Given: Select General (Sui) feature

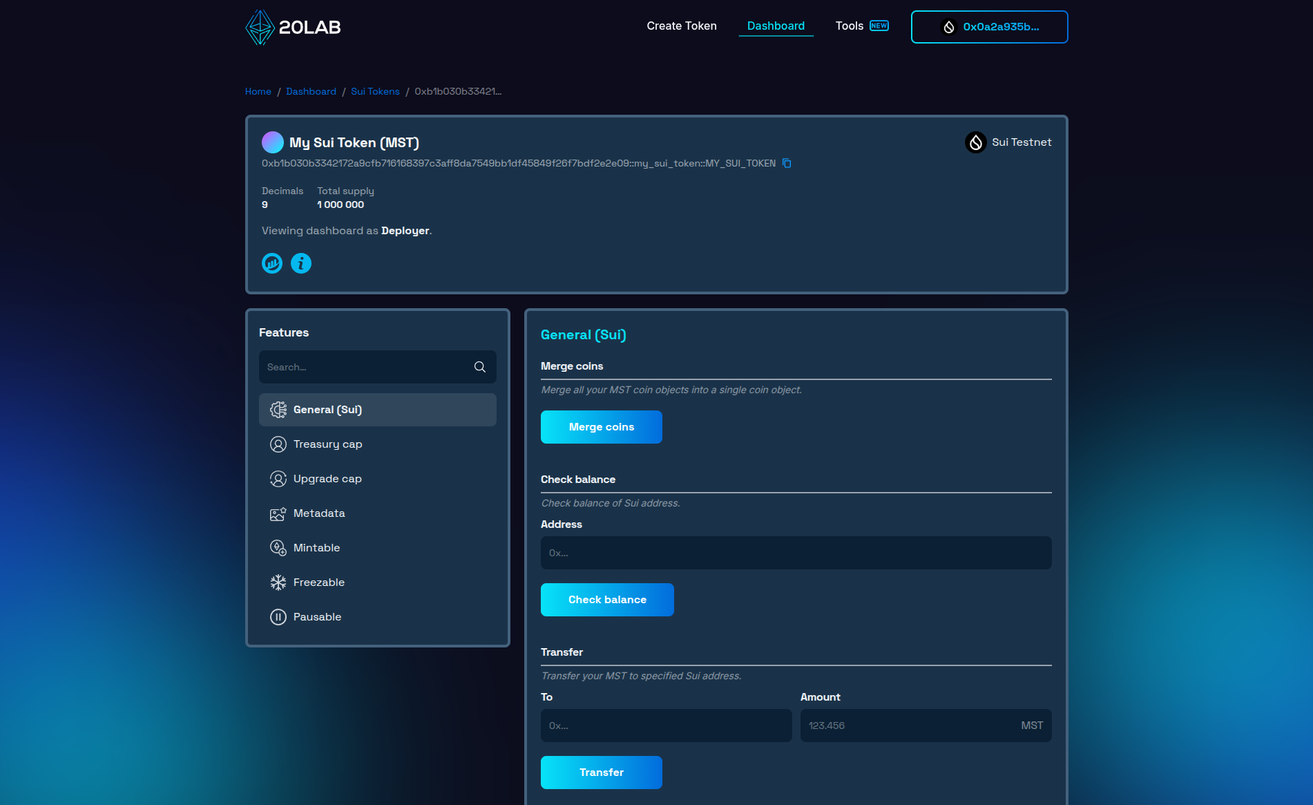Looking at the screenshot, I should point(378,410).
